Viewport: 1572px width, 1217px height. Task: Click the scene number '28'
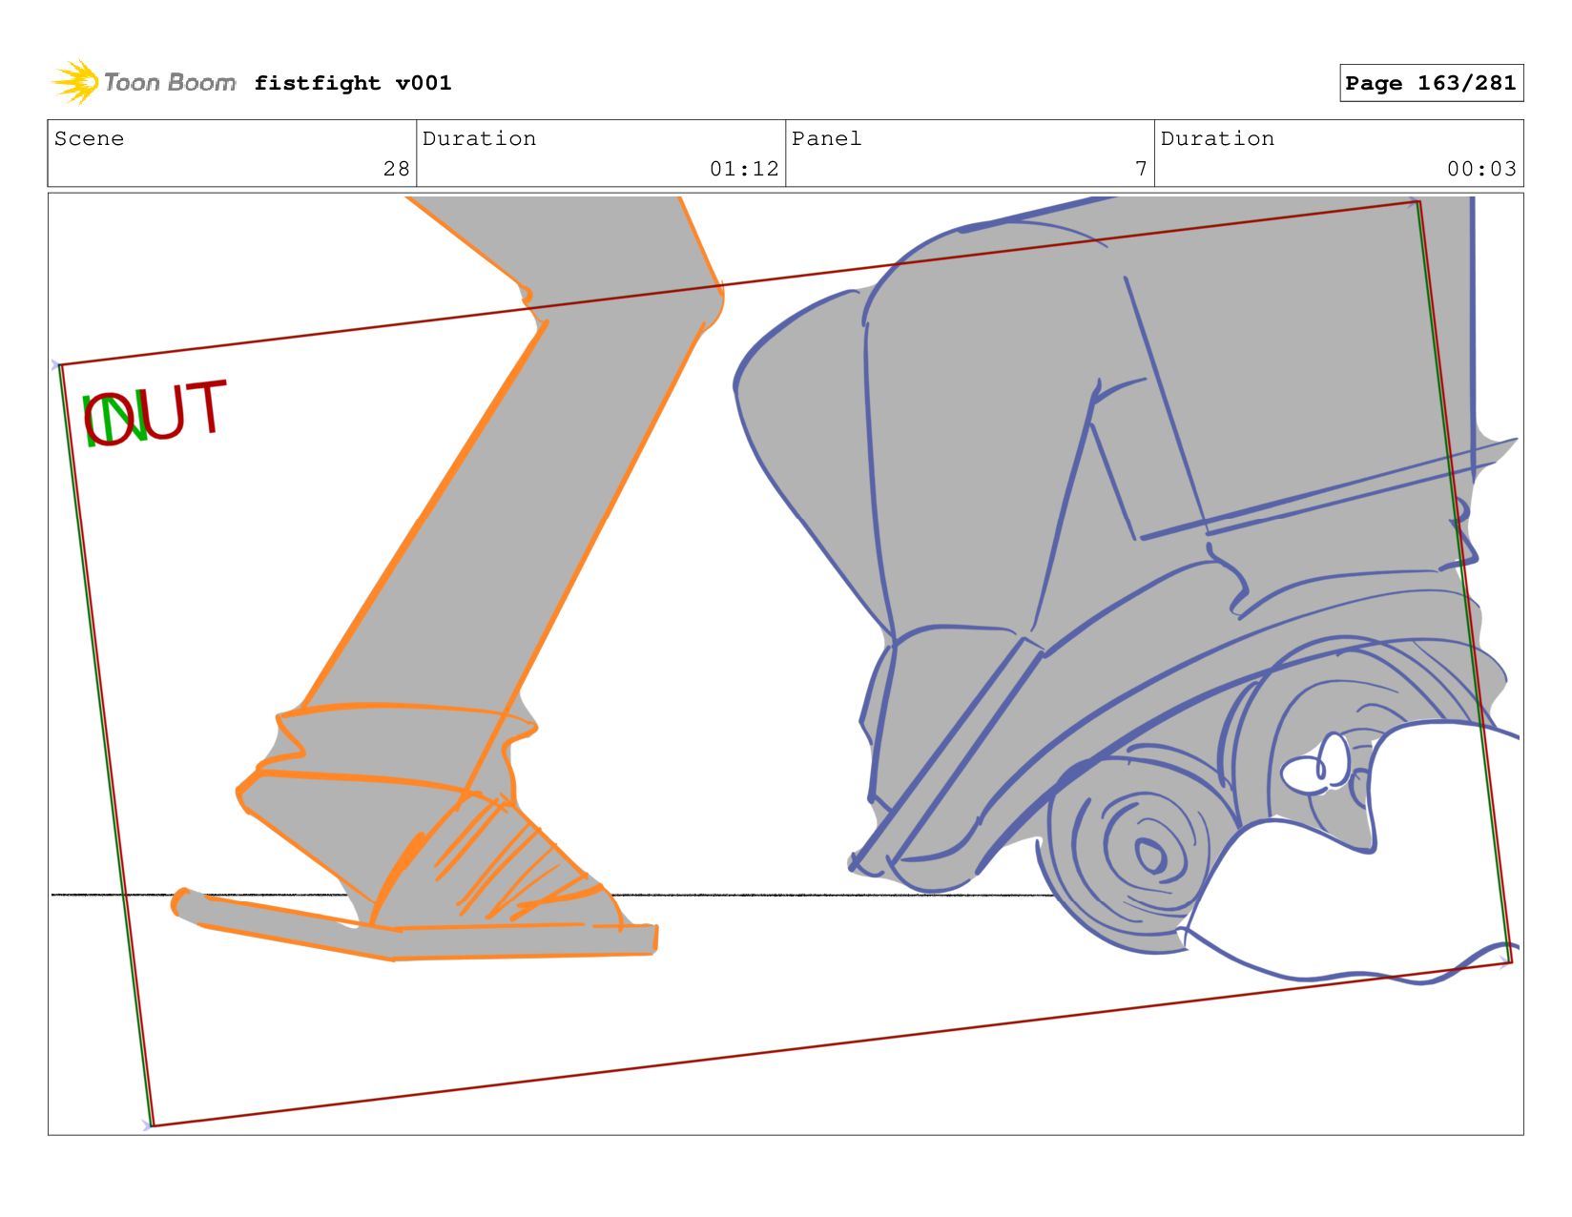(x=396, y=169)
